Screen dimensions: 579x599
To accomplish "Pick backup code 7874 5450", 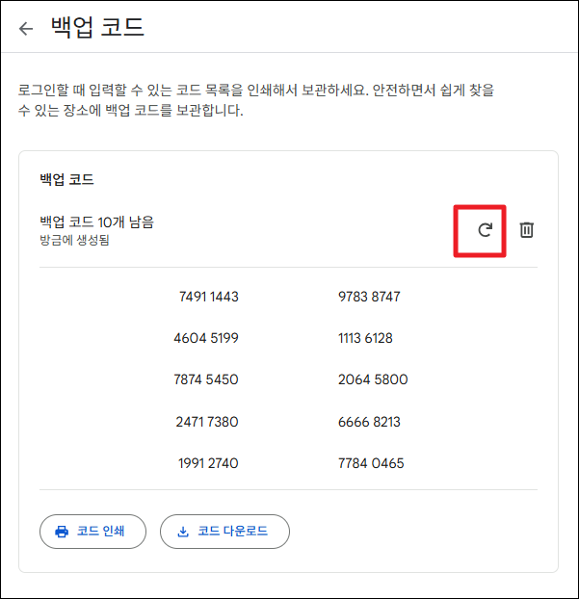I will (206, 379).
